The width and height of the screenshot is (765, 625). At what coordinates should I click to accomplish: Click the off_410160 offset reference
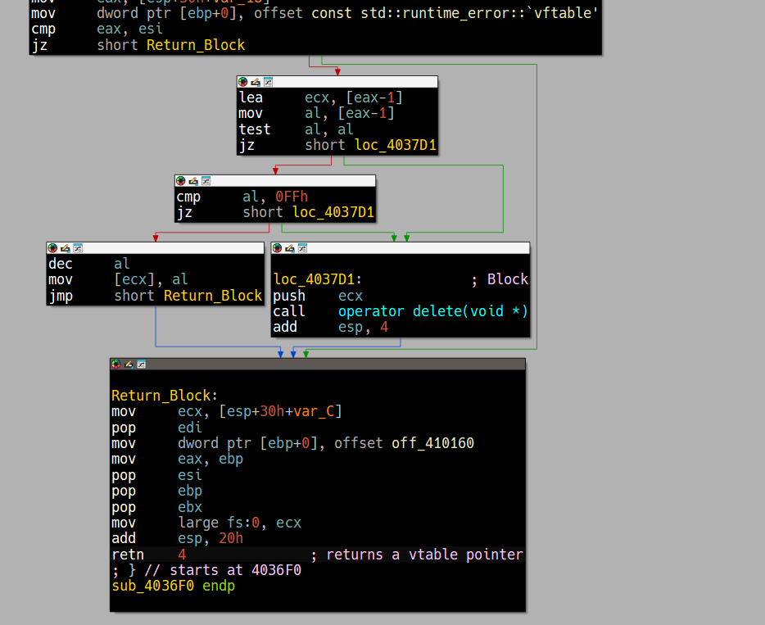[432, 443]
